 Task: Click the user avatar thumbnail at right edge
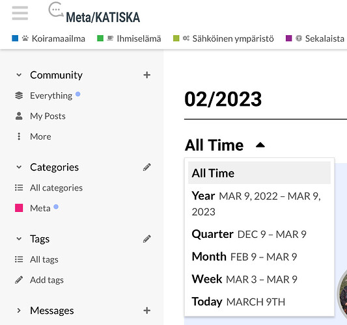click(x=342, y=294)
